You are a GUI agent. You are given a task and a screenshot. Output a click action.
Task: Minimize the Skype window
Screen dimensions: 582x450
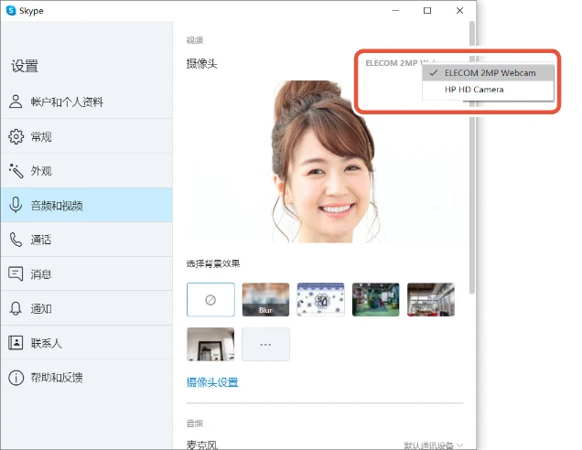tap(395, 10)
